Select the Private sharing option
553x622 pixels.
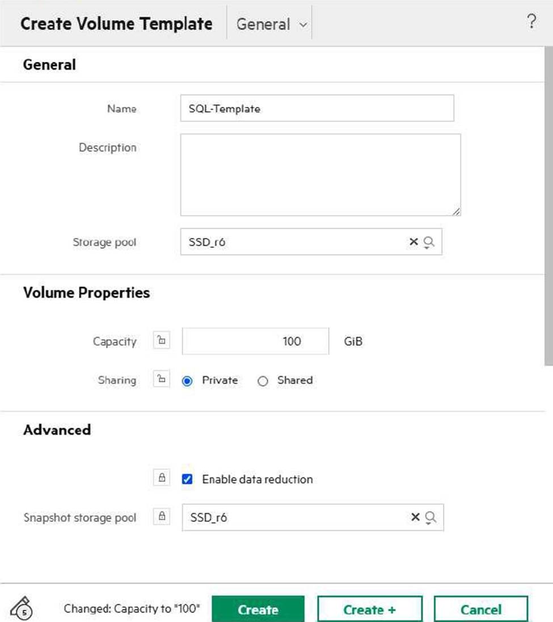point(187,381)
